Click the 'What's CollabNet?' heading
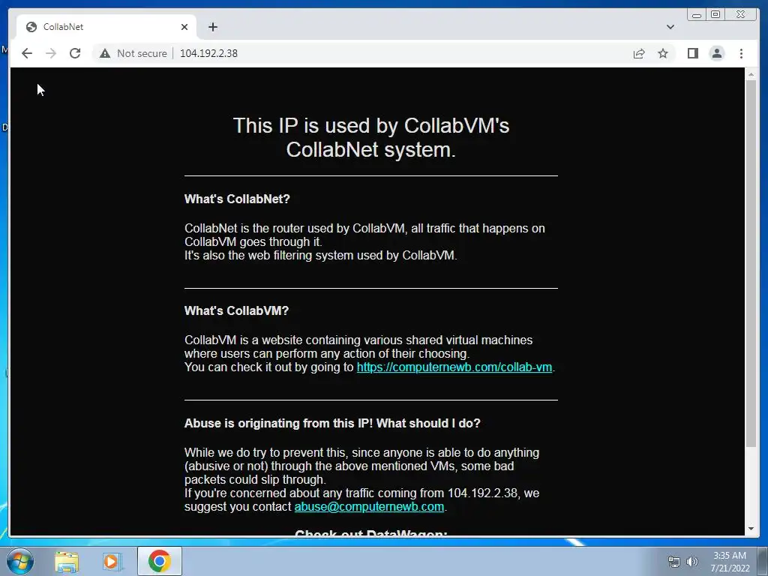768x576 pixels. 237,199
